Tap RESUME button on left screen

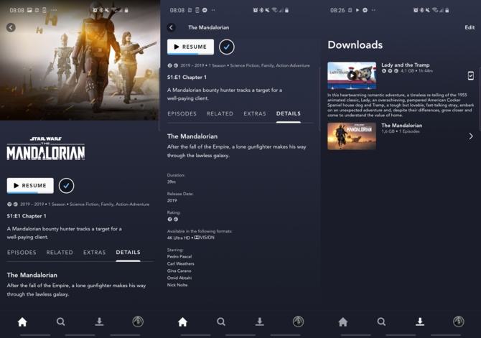pos(30,186)
